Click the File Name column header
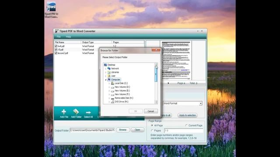280x157 pixels. pyautogui.click(x=67, y=42)
